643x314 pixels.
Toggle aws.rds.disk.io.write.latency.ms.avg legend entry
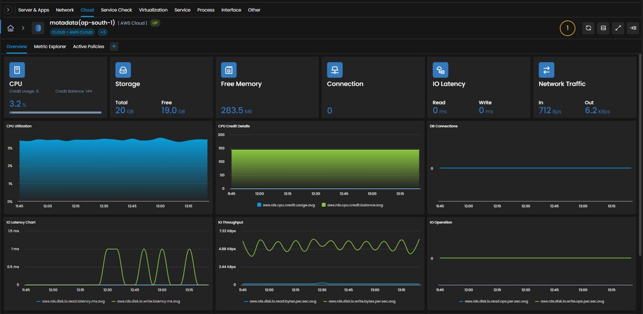click(x=146, y=301)
